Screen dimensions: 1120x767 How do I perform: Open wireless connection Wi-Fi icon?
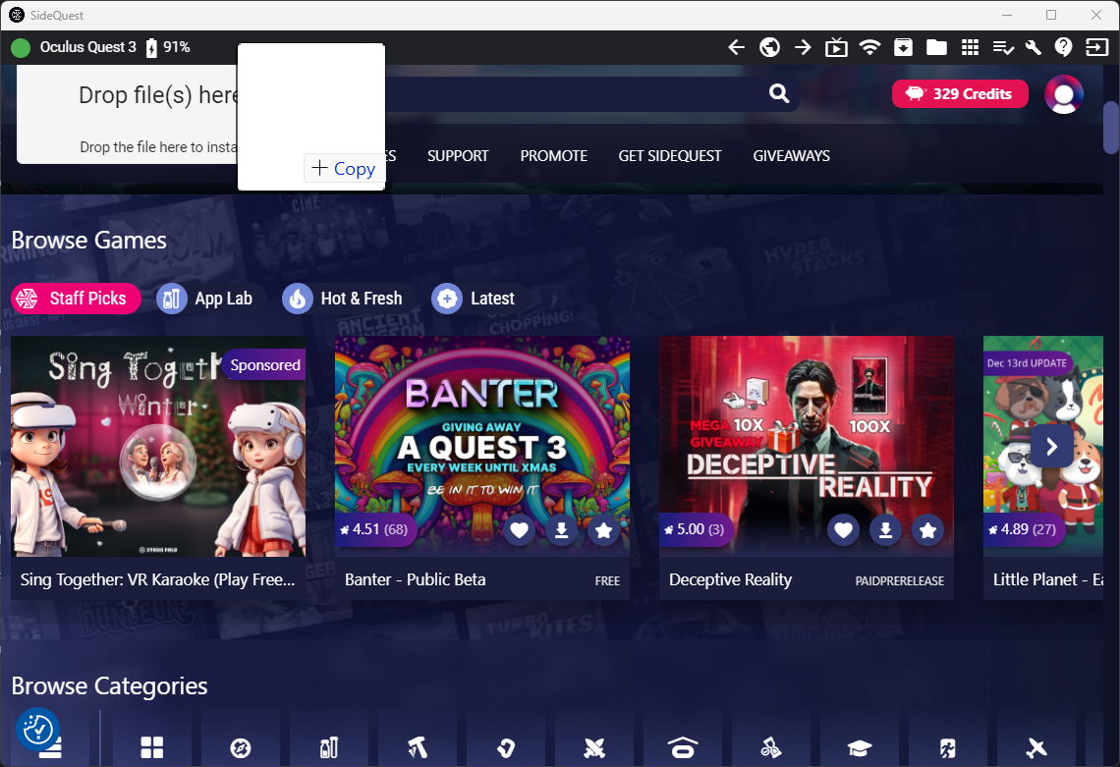coord(869,47)
